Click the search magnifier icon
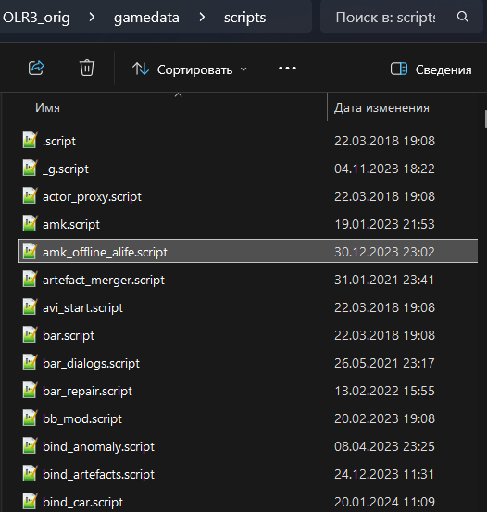This screenshot has width=487, height=512. (x=463, y=17)
